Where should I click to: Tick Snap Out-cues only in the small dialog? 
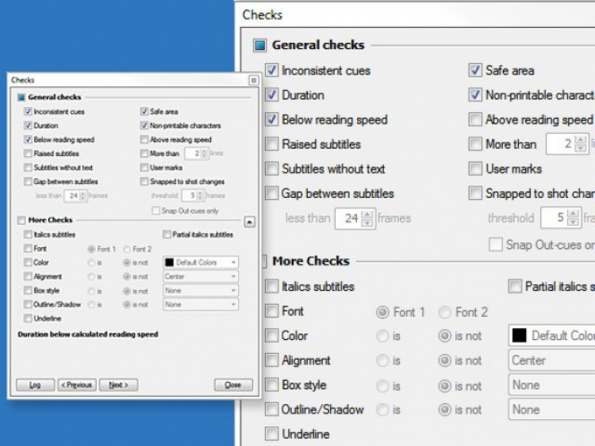point(155,211)
